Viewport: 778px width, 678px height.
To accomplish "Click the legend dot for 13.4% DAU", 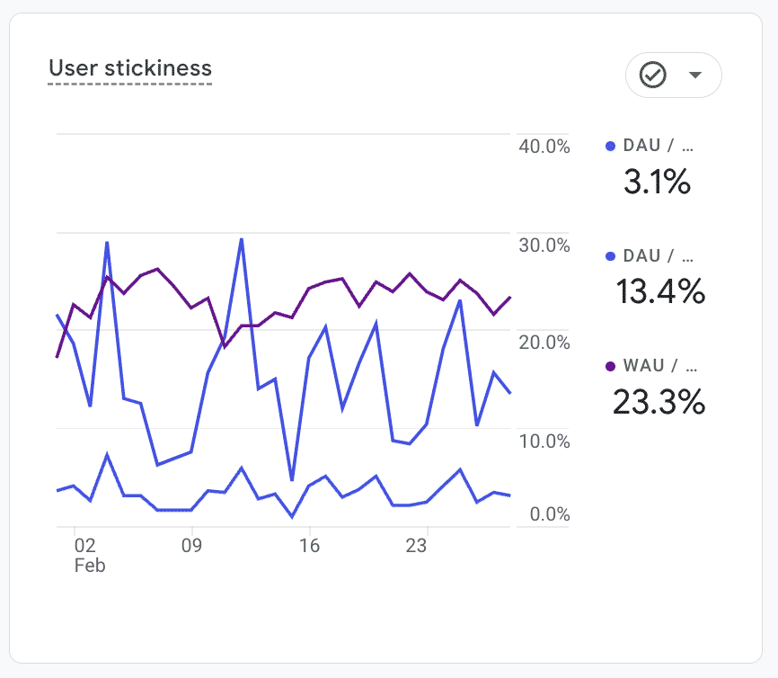I will [611, 256].
